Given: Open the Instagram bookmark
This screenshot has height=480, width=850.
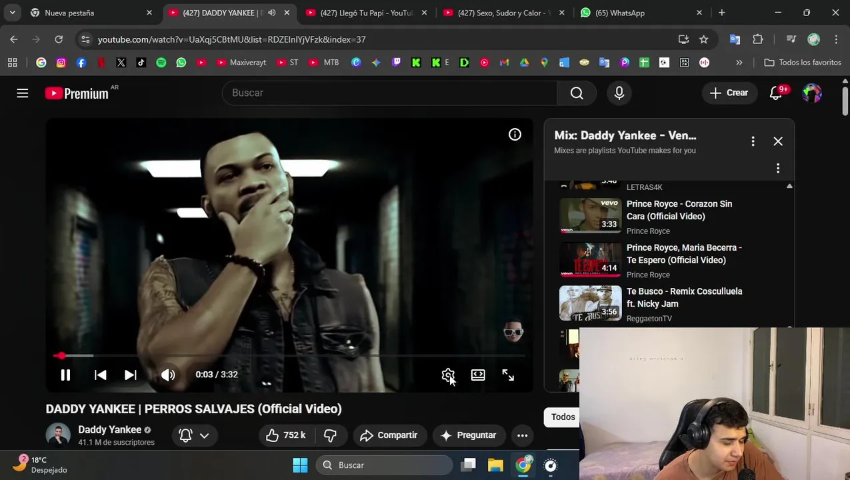Looking at the screenshot, I should point(61,63).
